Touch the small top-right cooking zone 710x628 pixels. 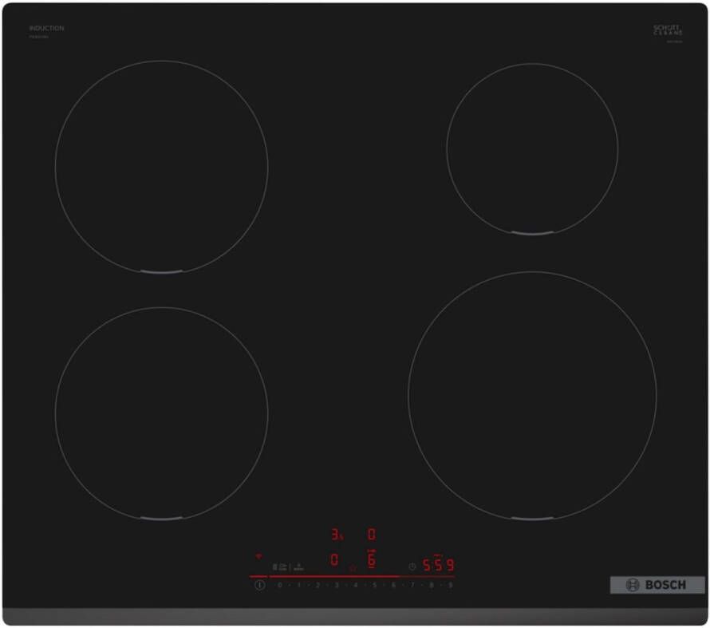click(x=531, y=148)
